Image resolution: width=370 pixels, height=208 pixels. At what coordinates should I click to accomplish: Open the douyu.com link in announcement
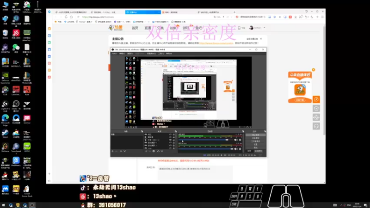(x=216, y=43)
